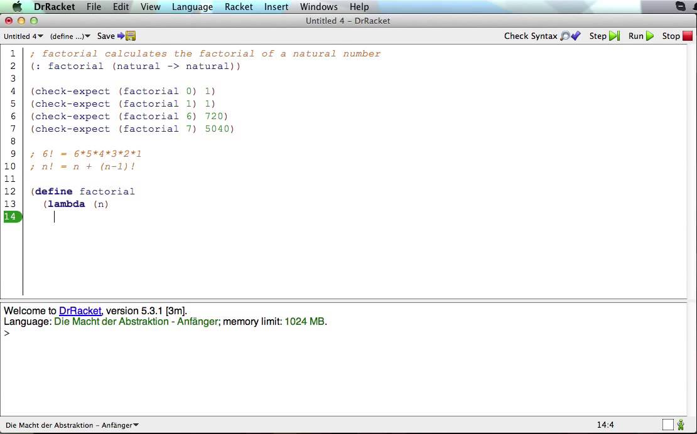The height and width of the screenshot is (434, 697).
Task: Click '(factorial 1)' on line 5
Action: [x=158, y=104]
